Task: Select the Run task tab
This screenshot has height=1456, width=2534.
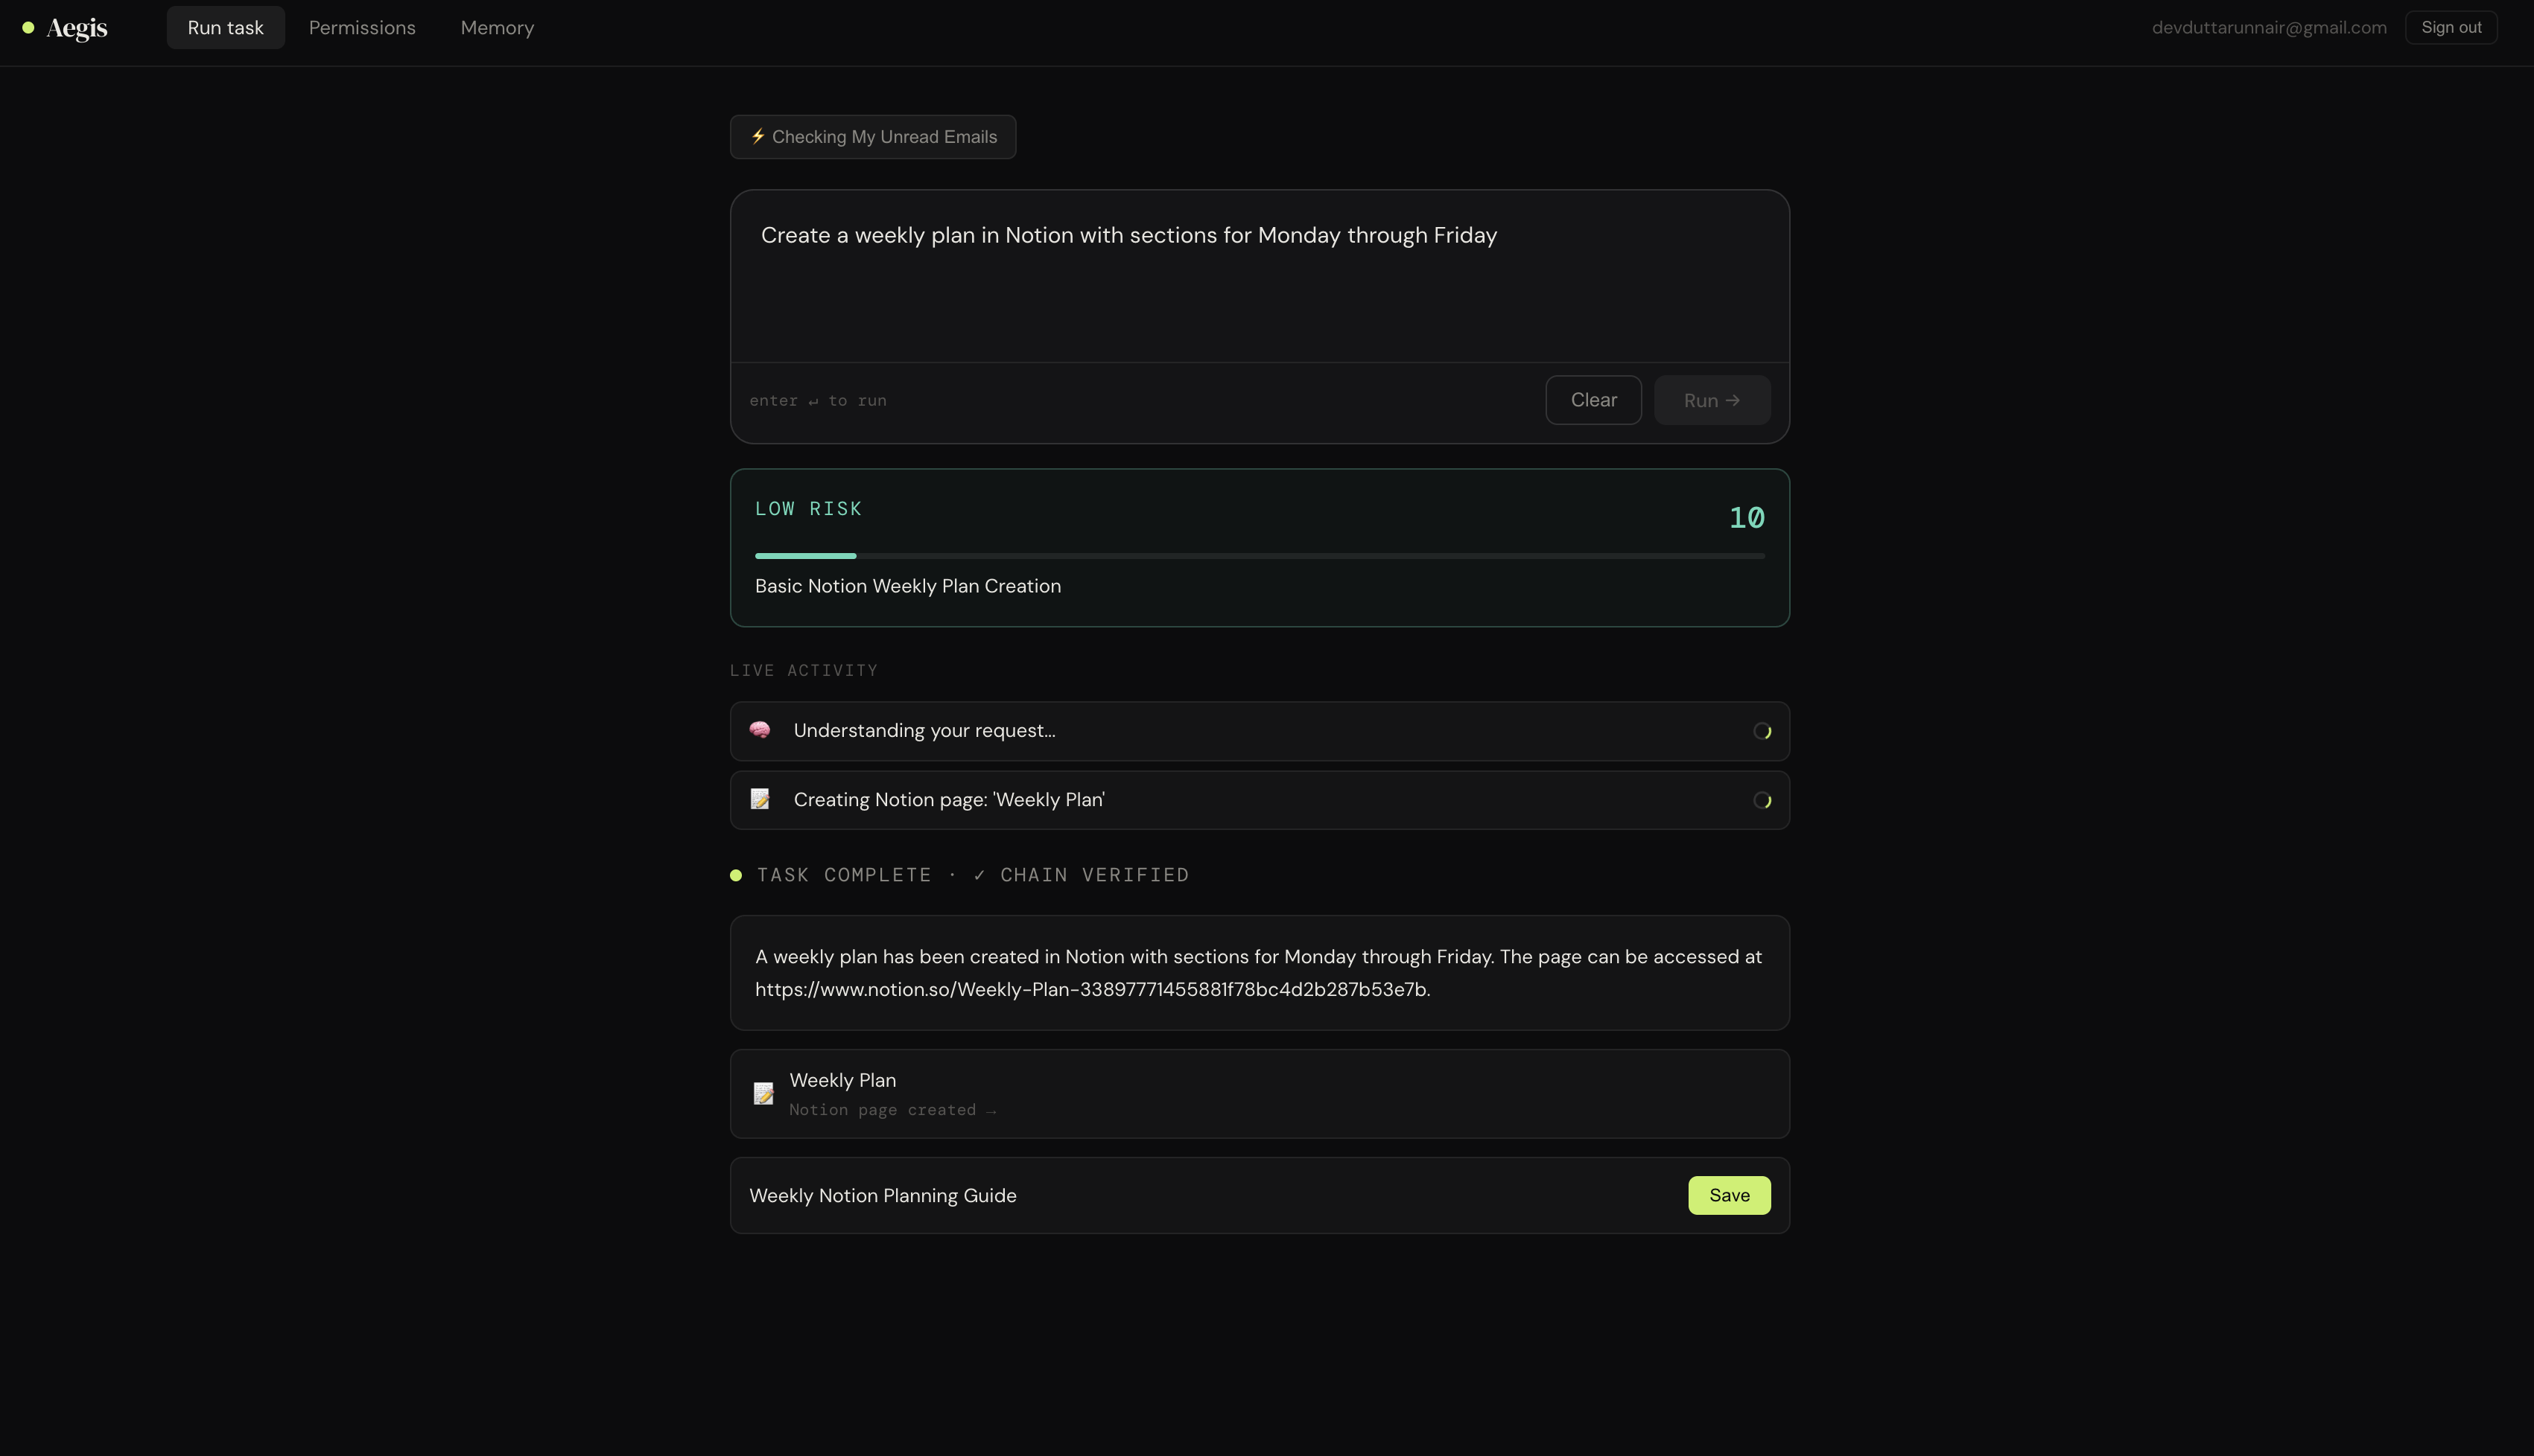Action: click(225, 28)
